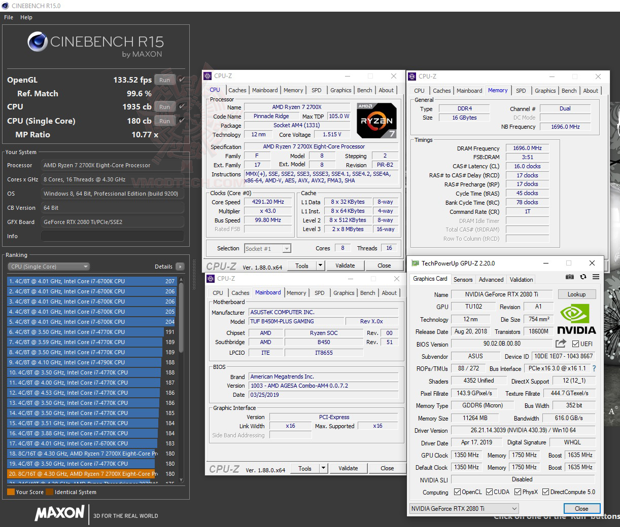Select ranking row 9 i7-4790K CPU
Image resolution: width=620 pixels, height=527 pixels.
[x=91, y=362]
